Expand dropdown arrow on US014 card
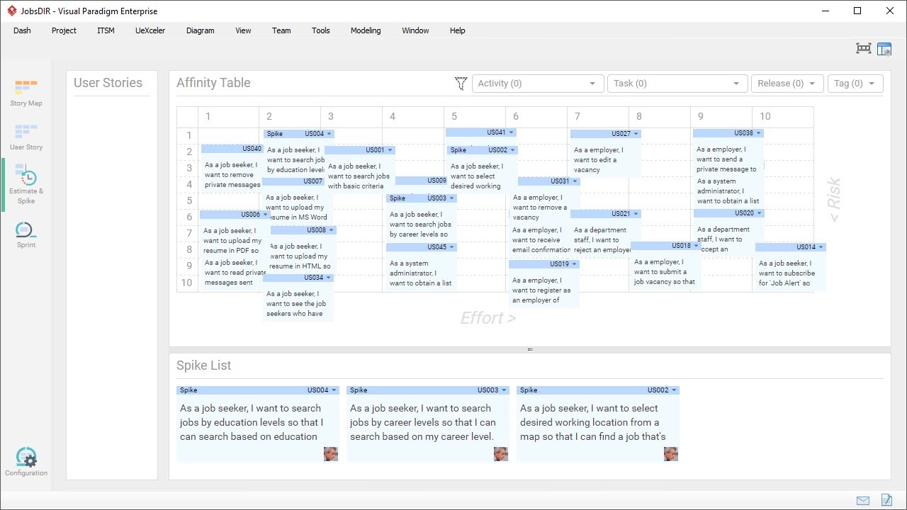Screen dimensions: 907x510 tap(821, 247)
